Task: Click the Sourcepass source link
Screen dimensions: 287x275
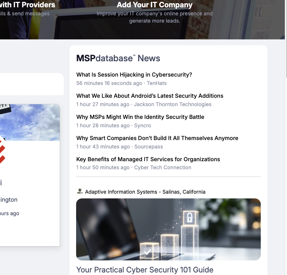Action: [x=149, y=147]
